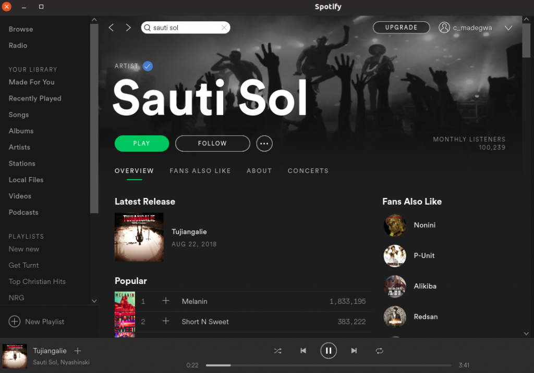
Task: Go back with the left arrow
Action: pyautogui.click(x=111, y=28)
